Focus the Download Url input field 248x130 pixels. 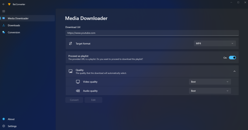[152, 33]
